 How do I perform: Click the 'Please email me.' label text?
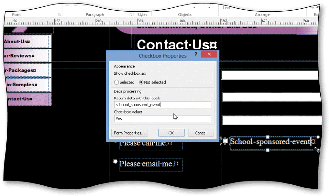pos(149,164)
